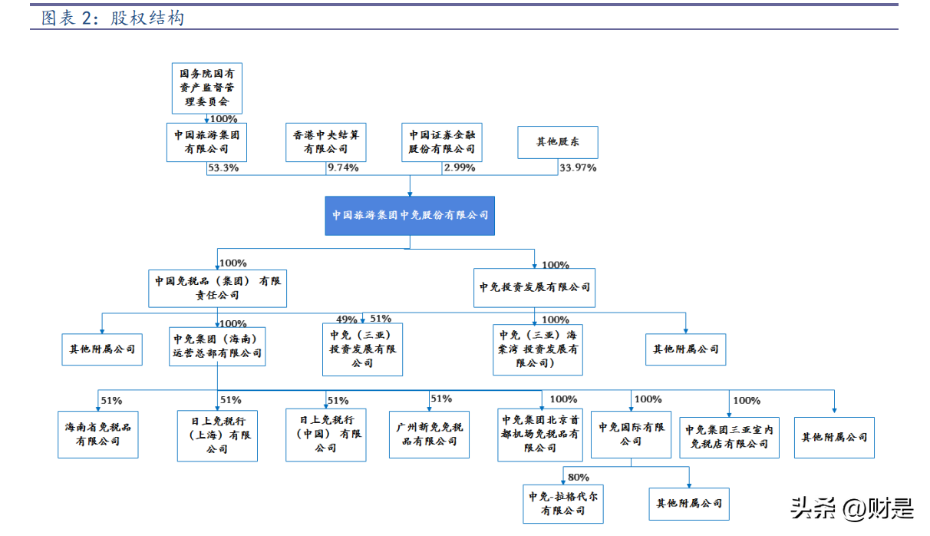Click the 其他股东 box
Image resolution: width=930 pixels, height=536 pixels.
[x=558, y=142]
